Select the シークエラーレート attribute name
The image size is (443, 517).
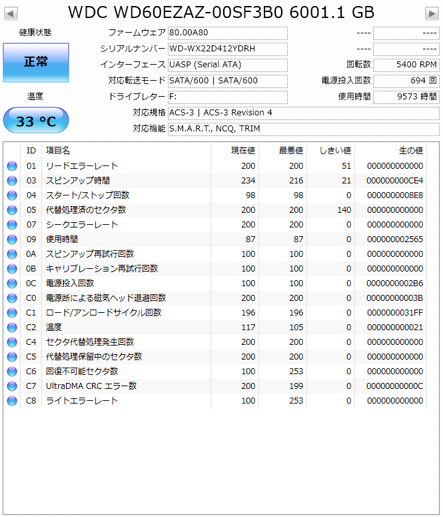[x=82, y=225]
